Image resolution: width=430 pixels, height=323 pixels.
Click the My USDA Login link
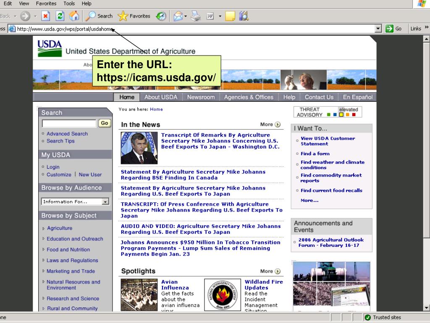pos(53,167)
